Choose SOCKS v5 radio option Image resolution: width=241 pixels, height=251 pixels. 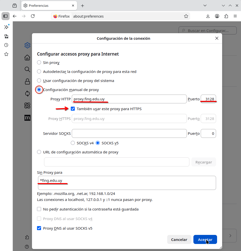tap(98, 143)
